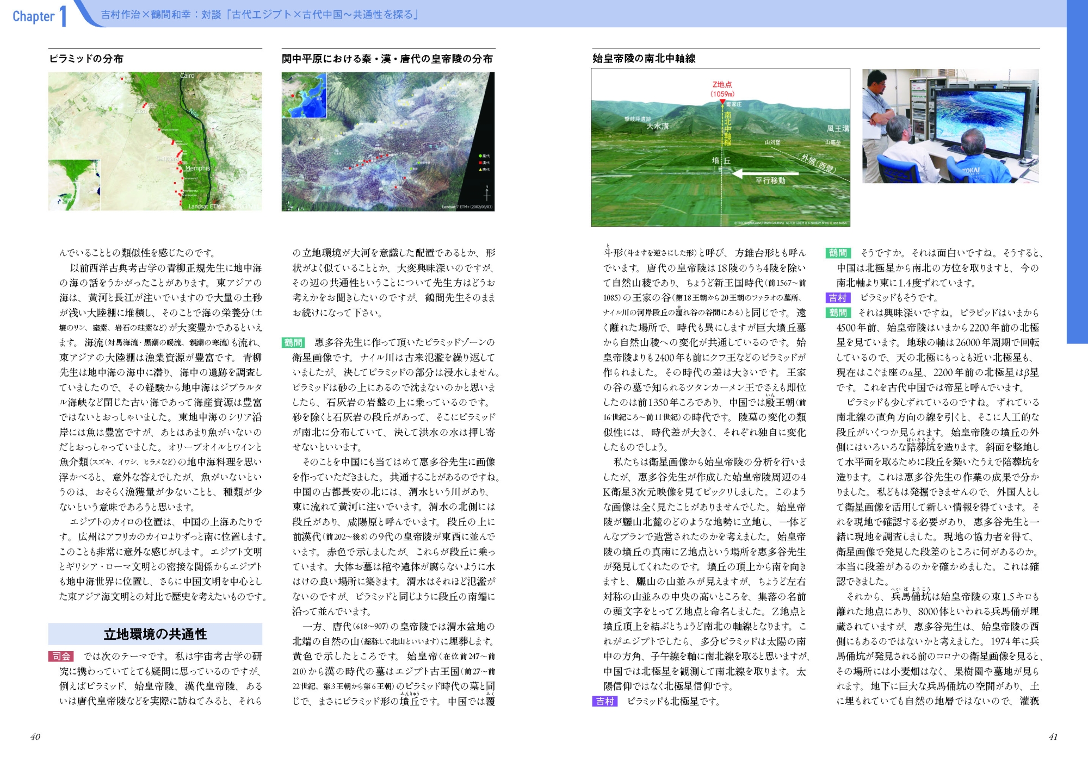Screen dimensions: 1088x768
Task: Click the red 司会 speaker tag
Action: tap(61, 657)
